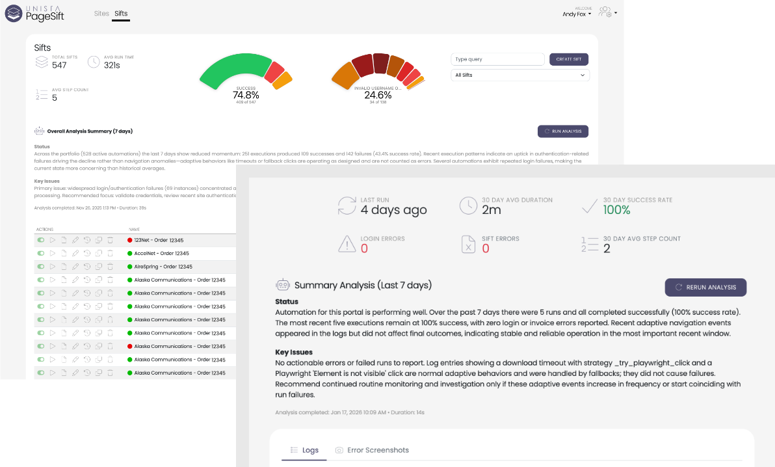The height and width of the screenshot is (467, 775).
Task: View history of red-status Alaska Communications sift
Action: point(87,346)
